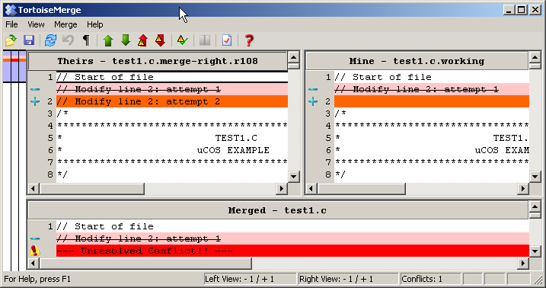The width and height of the screenshot is (546, 288).
Task: Click the Mine pane horizontal scroll right arrow
Action: point(522,188)
